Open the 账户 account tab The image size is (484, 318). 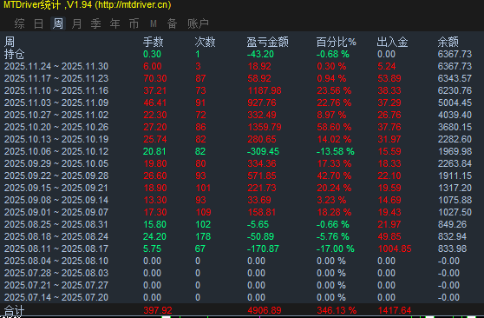click(x=198, y=23)
